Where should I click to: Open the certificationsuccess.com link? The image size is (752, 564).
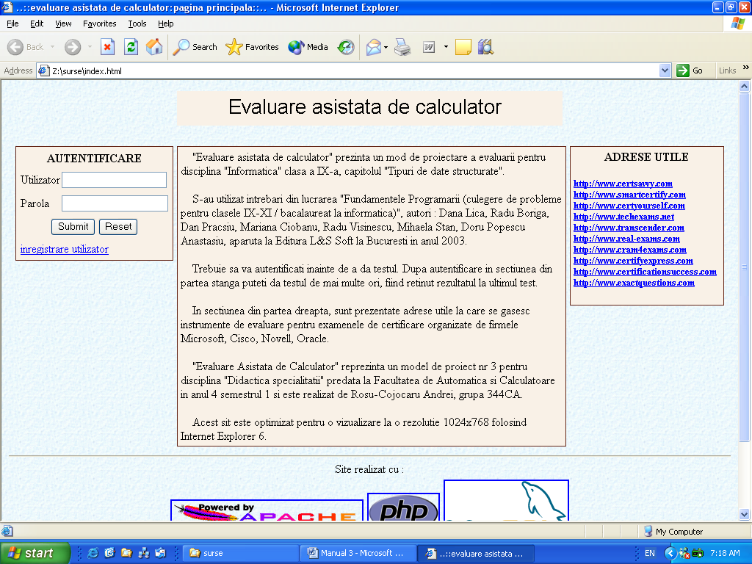point(645,272)
